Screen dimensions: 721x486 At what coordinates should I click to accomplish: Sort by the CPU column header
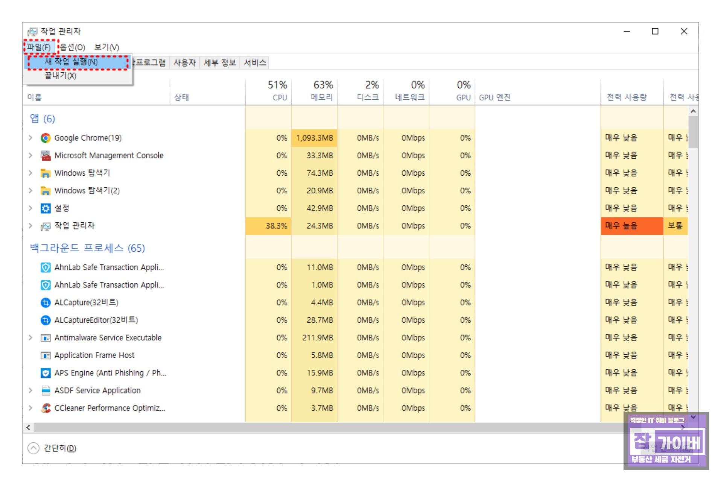pyautogui.click(x=269, y=91)
